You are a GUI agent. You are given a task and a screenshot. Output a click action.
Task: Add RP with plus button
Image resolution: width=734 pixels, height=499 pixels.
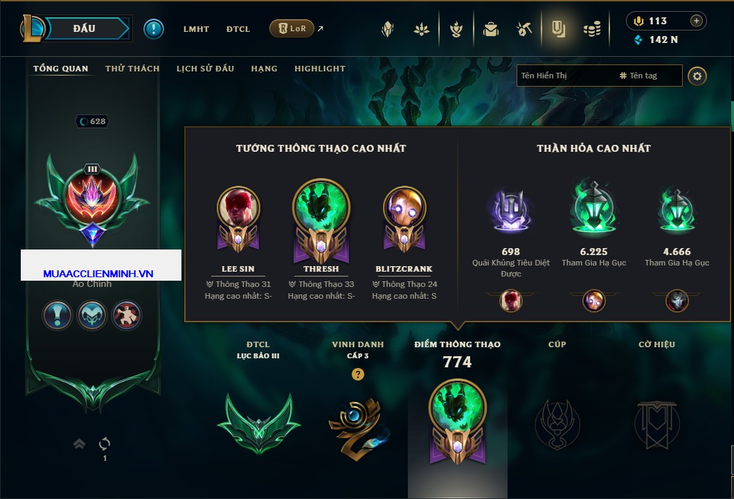click(697, 21)
